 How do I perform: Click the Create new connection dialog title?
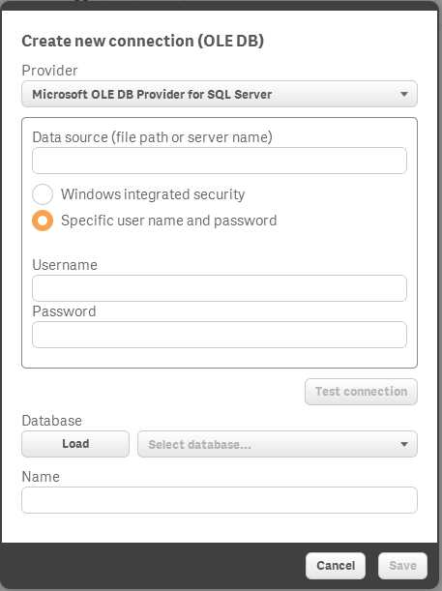[x=142, y=41]
